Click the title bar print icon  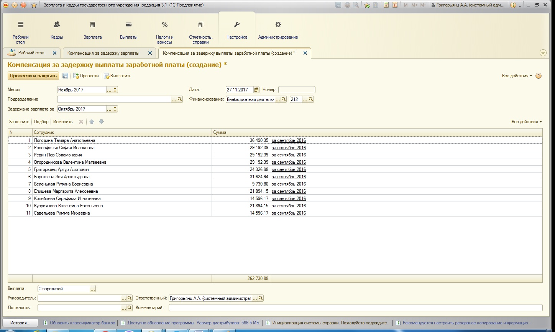(347, 5)
